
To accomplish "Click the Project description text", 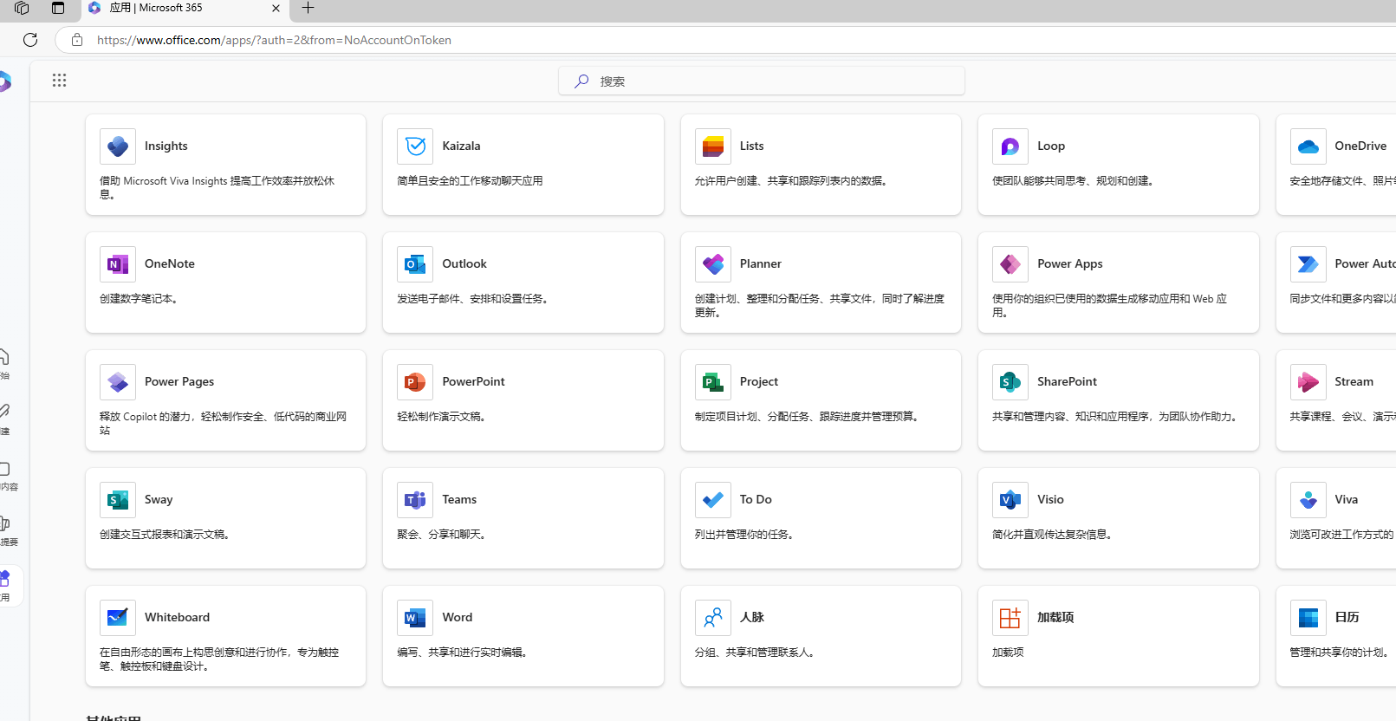I will [808, 417].
